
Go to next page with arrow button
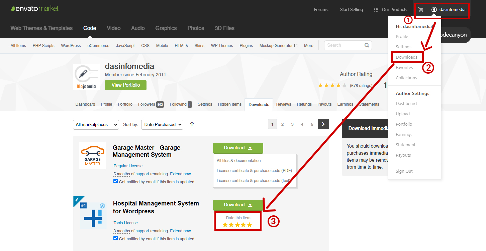tap(323, 124)
